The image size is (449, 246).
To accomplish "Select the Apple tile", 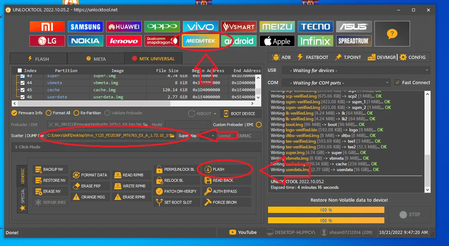I will [x=277, y=41].
